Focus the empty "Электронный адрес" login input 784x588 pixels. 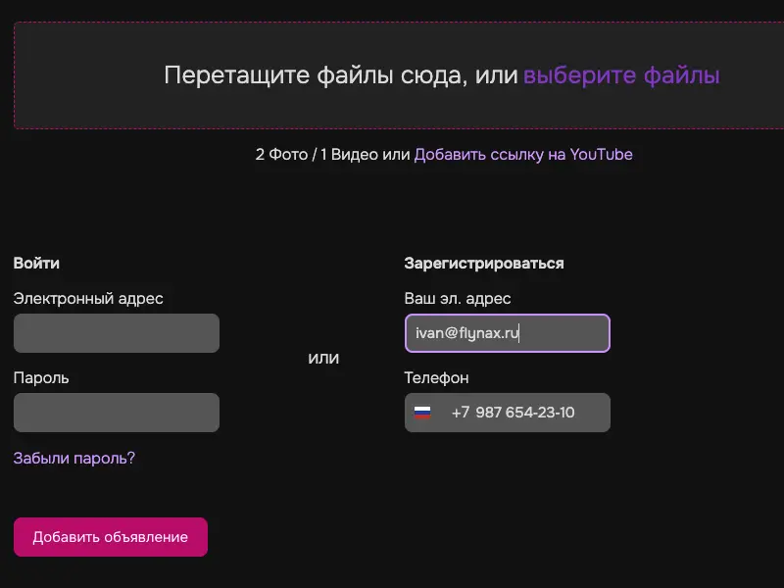(x=117, y=333)
